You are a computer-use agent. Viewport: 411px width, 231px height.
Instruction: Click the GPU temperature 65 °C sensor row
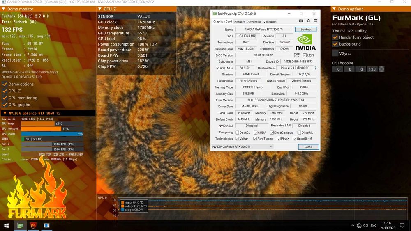(x=136, y=33)
